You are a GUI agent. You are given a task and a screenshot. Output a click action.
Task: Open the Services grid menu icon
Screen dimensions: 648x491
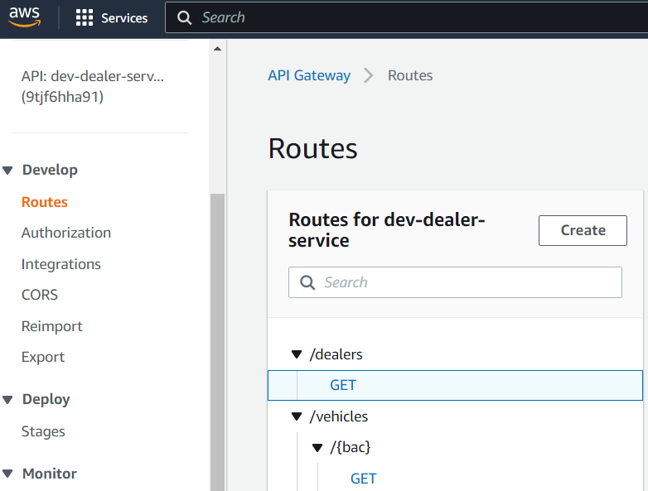pos(85,18)
